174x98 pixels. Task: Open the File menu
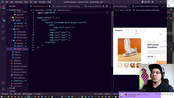7,2
